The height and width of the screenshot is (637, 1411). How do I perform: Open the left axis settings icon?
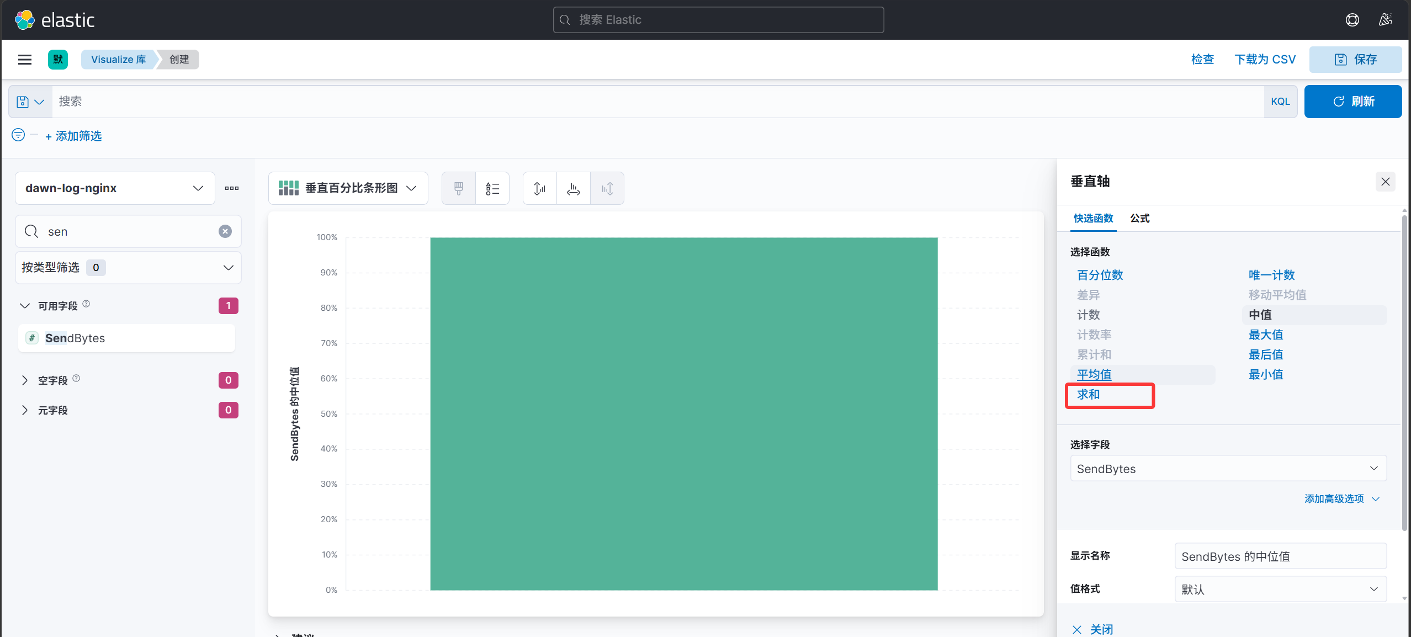[540, 189]
